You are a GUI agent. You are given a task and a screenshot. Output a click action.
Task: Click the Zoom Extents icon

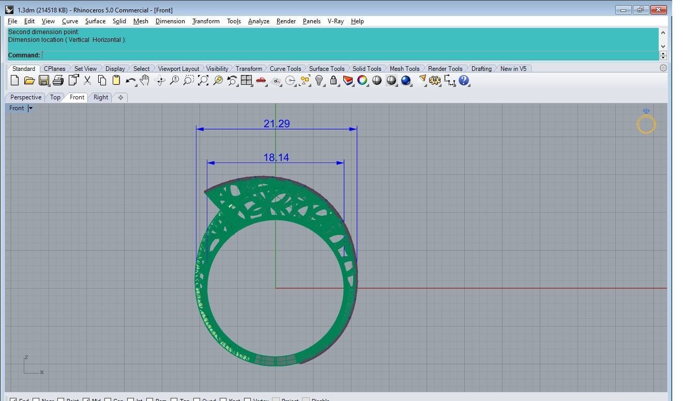(x=203, y=80)
